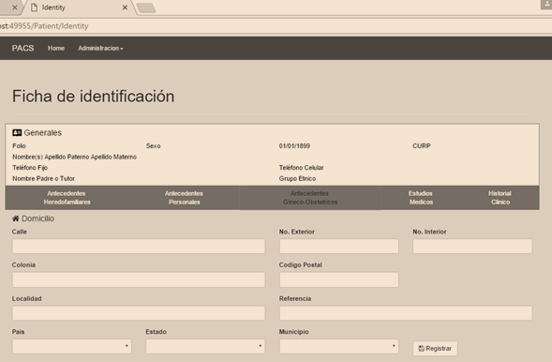
Task: Open the Historial Clinico tab
Action: pyautogui.click(x=500, y=198)
